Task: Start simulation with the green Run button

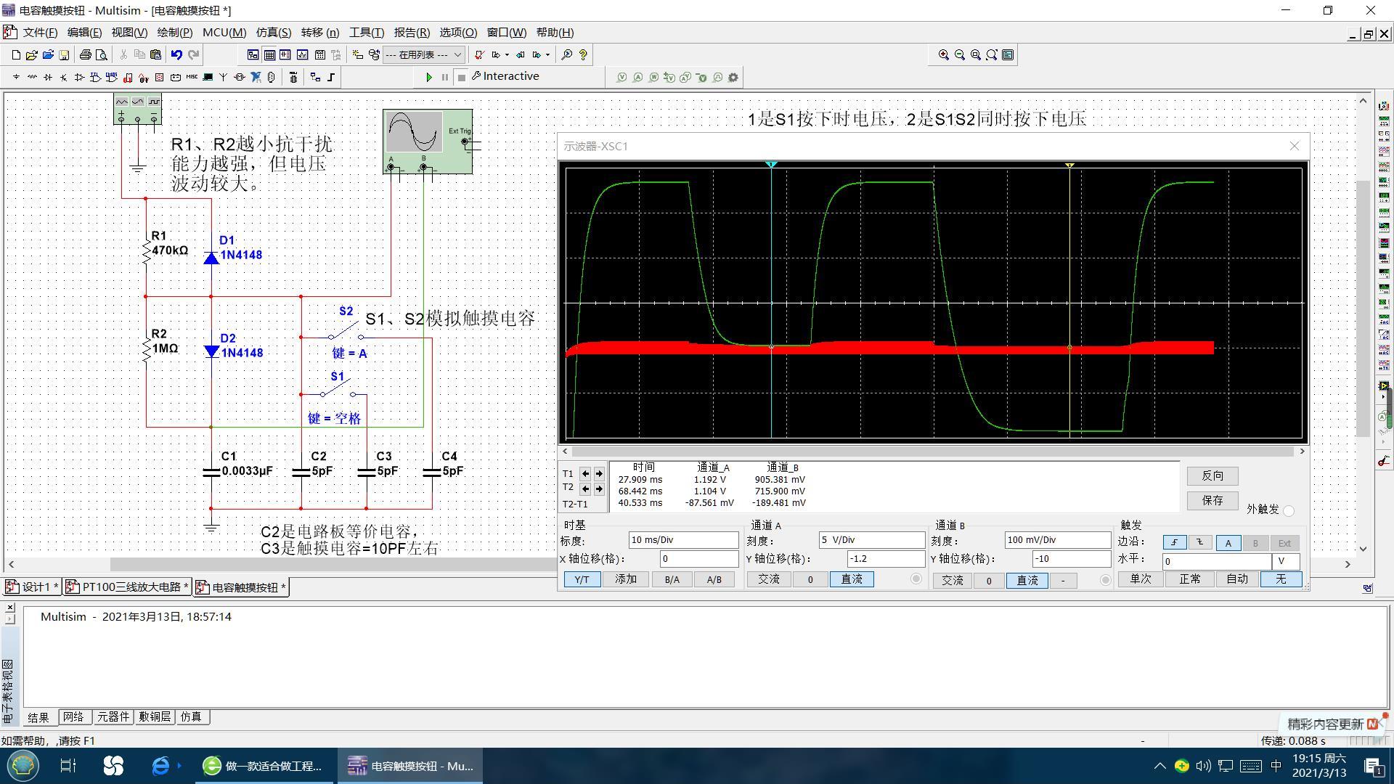Action: click(428, 77)
